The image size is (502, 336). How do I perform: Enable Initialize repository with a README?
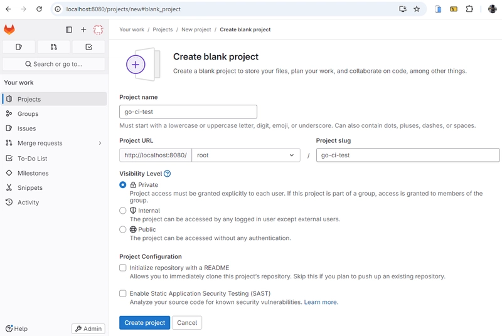point(123,268)
